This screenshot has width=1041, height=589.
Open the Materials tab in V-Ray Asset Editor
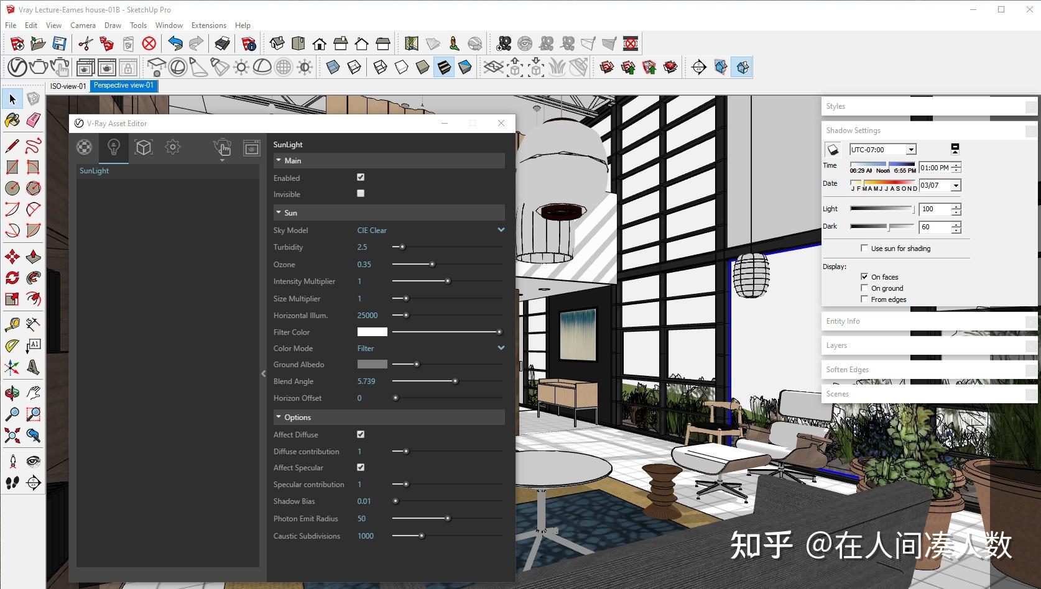[84, 147]
